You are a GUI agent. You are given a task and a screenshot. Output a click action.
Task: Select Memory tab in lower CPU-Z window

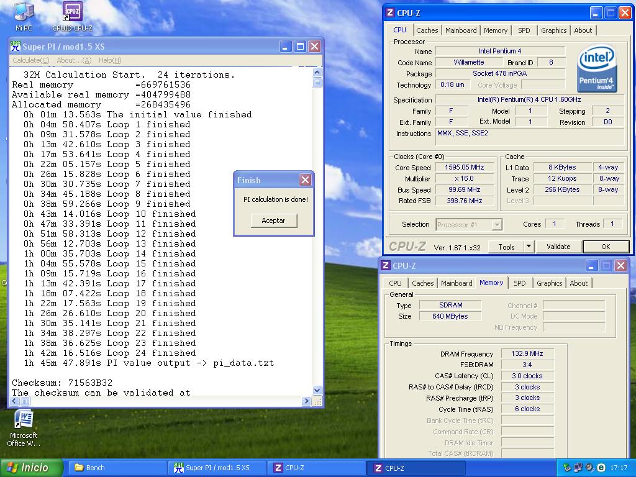[x=491, y=283]
